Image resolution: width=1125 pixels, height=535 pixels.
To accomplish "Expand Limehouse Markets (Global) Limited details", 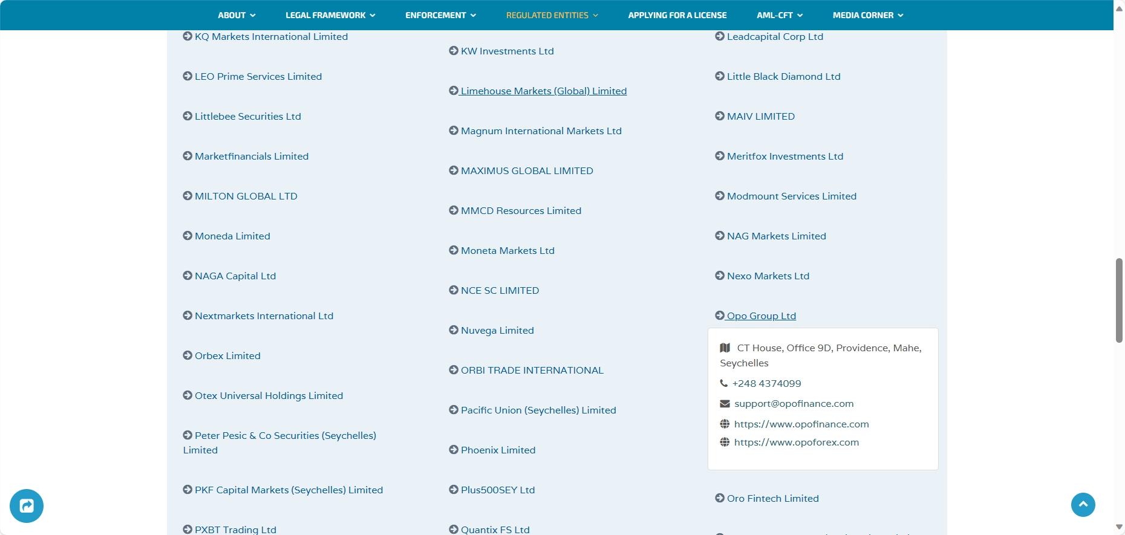I will [x=543, y=91].
